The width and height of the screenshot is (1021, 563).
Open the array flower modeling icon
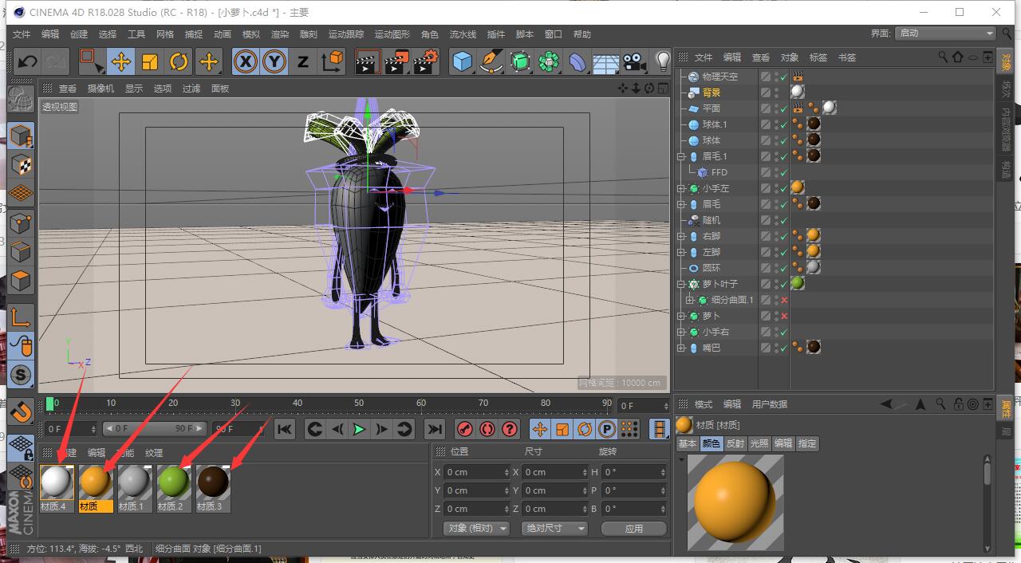point(549,61)
